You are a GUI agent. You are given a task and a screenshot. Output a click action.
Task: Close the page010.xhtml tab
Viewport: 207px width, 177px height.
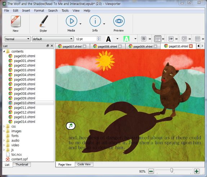coord(191,46)
